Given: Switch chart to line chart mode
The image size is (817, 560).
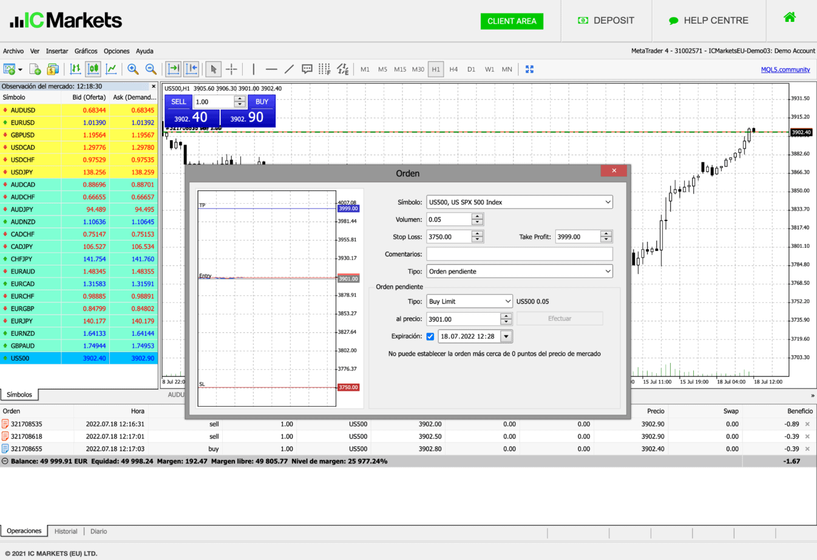Looking at the screenshot, I should click(112, 69).
